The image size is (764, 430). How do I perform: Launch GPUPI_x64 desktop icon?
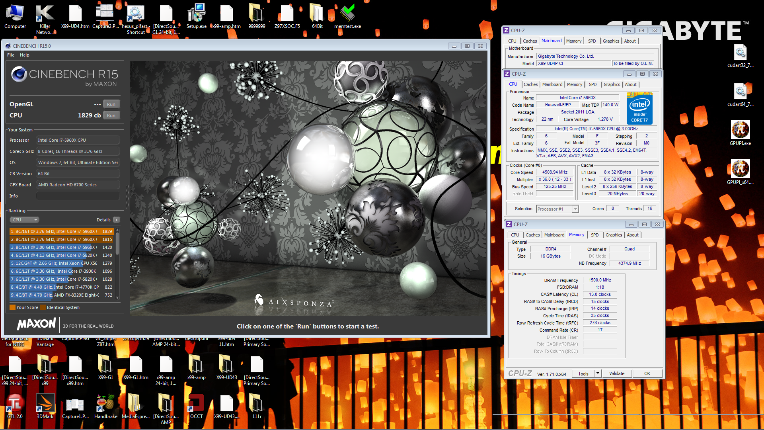pyautogui.click(x=740, y=172)
